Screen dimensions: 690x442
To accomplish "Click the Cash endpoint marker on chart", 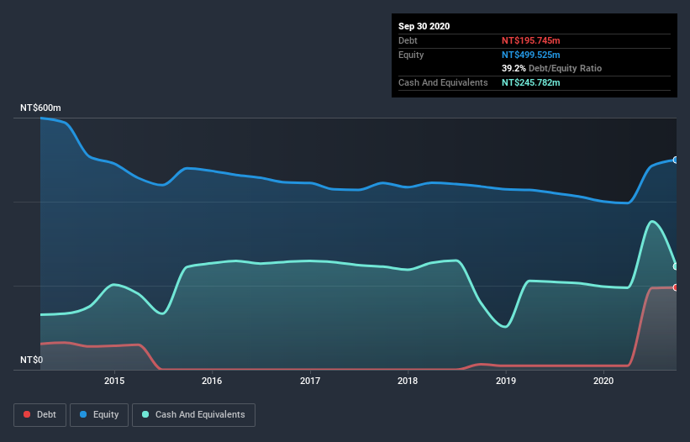I will click(x=676, y=266).
